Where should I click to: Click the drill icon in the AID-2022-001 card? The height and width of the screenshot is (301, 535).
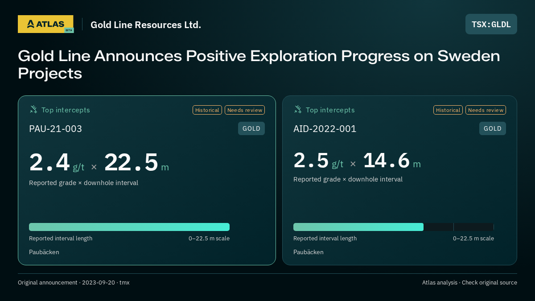point(298,109)
